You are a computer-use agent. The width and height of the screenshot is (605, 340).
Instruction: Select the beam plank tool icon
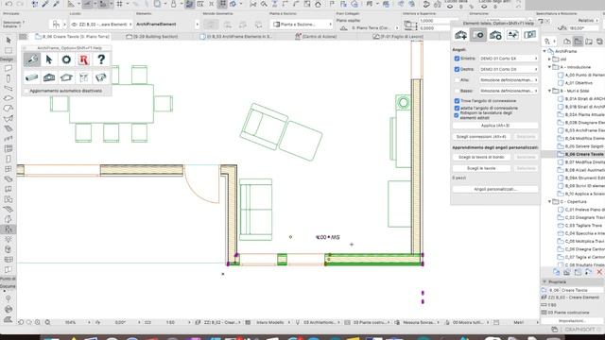tap(32, 77)
